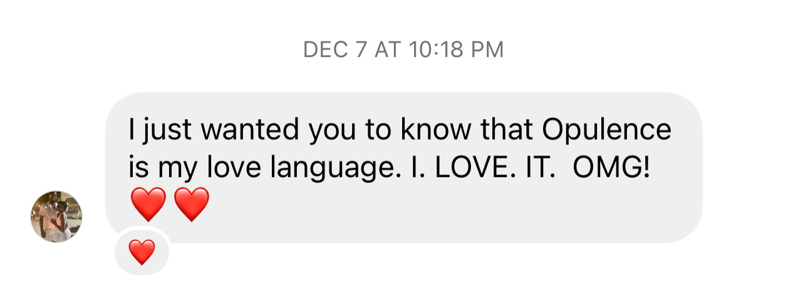The width and height of the screenshot is (808, 292).
Task: Click the word that before Opulence
Action: 507,130
